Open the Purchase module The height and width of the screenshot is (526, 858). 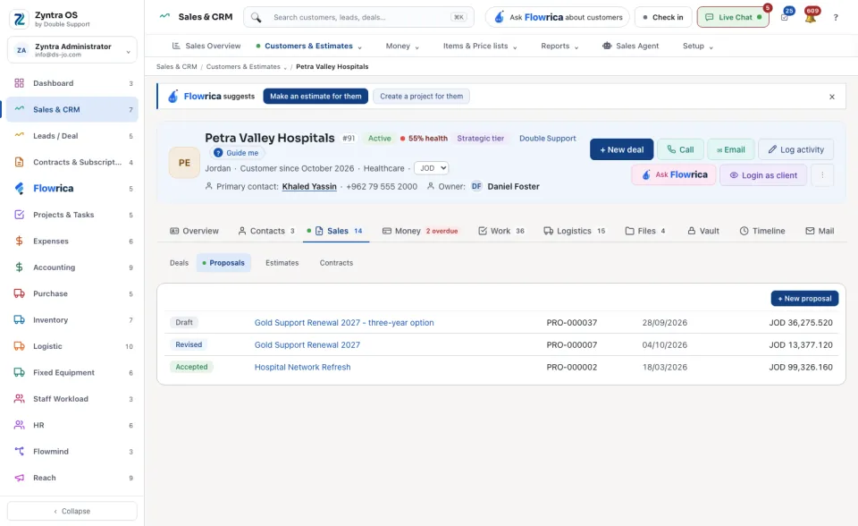[x=72, y=293]
